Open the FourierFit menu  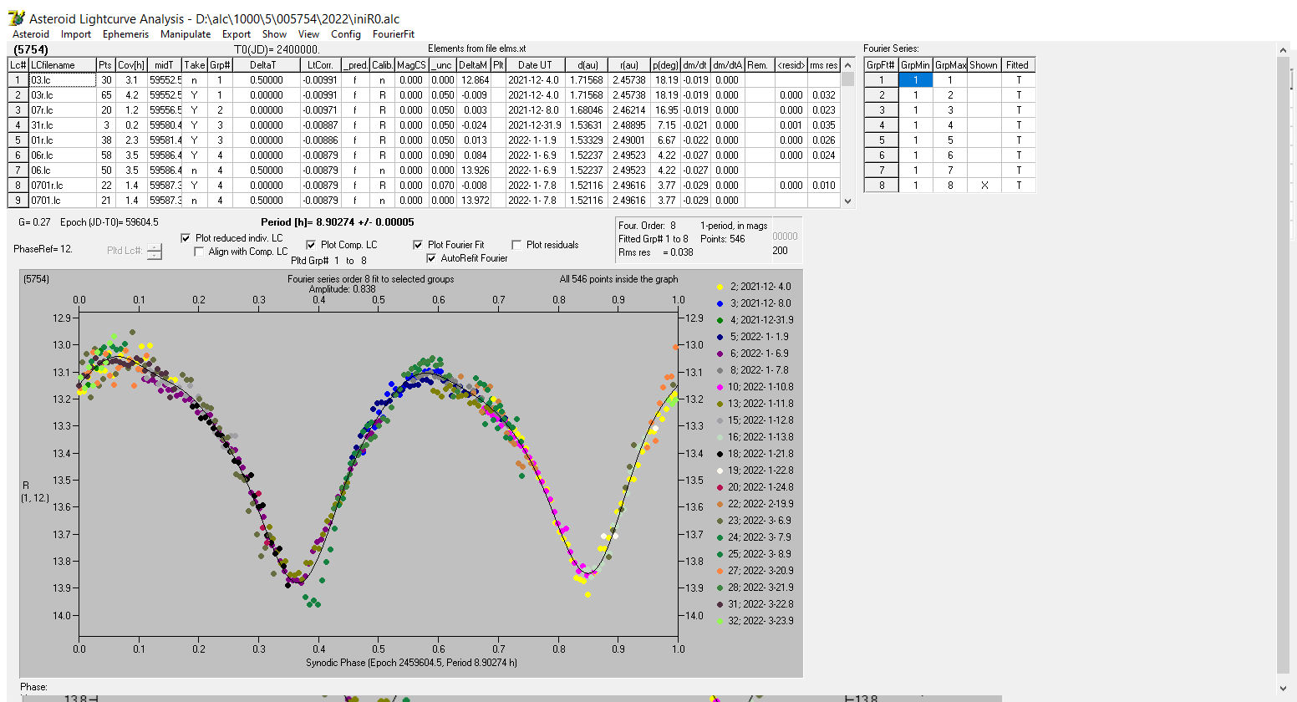tap(394, 34)
